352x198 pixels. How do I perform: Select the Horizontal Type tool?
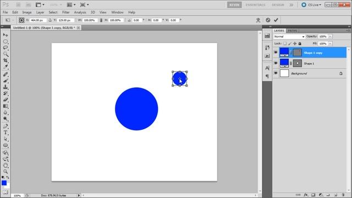click(x=5, y=133)
